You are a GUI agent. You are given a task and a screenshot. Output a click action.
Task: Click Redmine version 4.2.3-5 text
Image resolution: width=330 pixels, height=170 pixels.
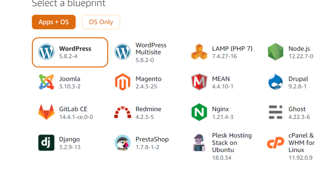coord(144,117)
